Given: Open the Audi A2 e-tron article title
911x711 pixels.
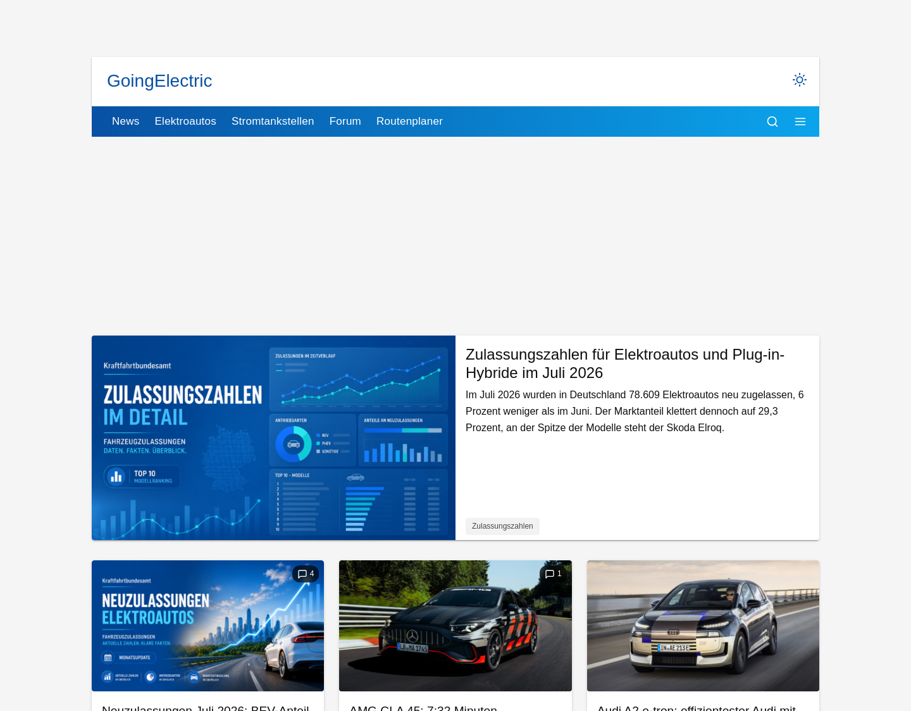Looking at the screenshot, I should tap(697, 708).
